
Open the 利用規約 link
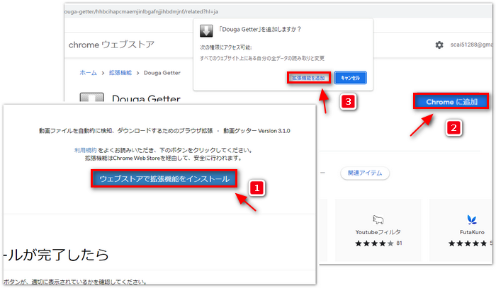tap(86, 151)
